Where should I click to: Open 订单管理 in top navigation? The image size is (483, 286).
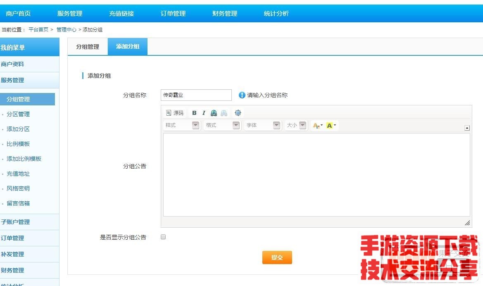[x=173, y=14]
